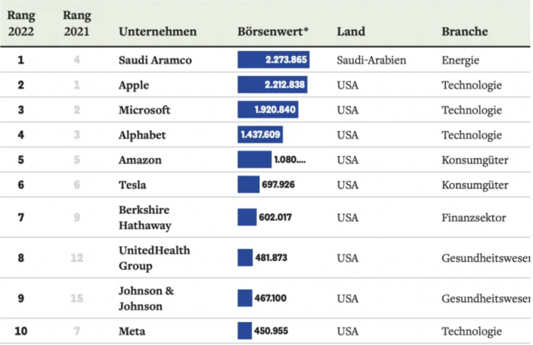Click the Apple market value bar 2.212.838

(x=272, y=85)
